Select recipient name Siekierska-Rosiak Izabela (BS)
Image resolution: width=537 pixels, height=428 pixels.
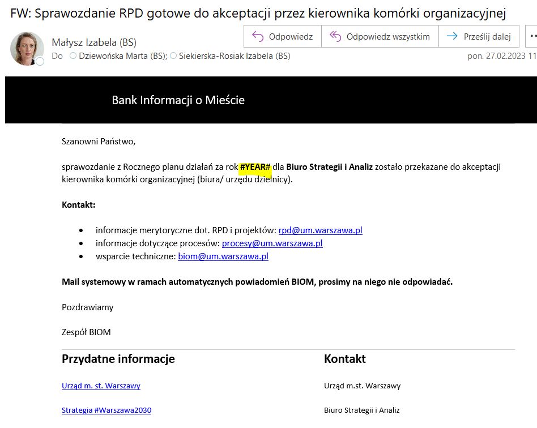(x=234, y=56)
